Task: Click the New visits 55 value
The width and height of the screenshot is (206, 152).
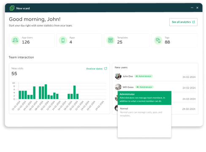Action: (x=14, y=74)
